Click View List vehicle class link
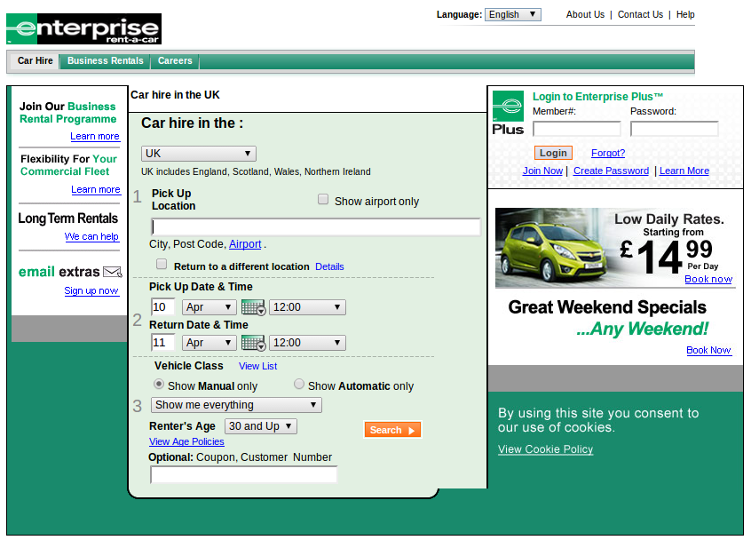Viewport: 751px width, 540px height. tap(257, 367)
